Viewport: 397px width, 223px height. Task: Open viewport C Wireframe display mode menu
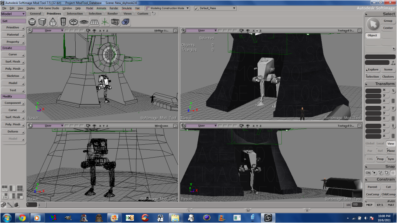[x=161, y=126]
